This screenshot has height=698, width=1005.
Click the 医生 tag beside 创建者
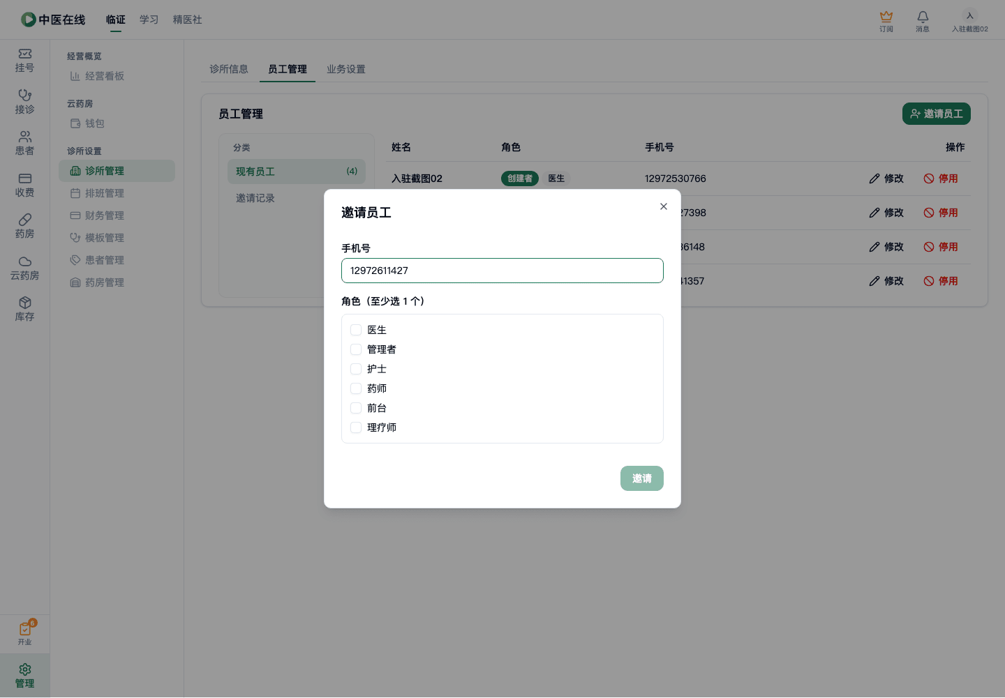click(x=556, y=179)
